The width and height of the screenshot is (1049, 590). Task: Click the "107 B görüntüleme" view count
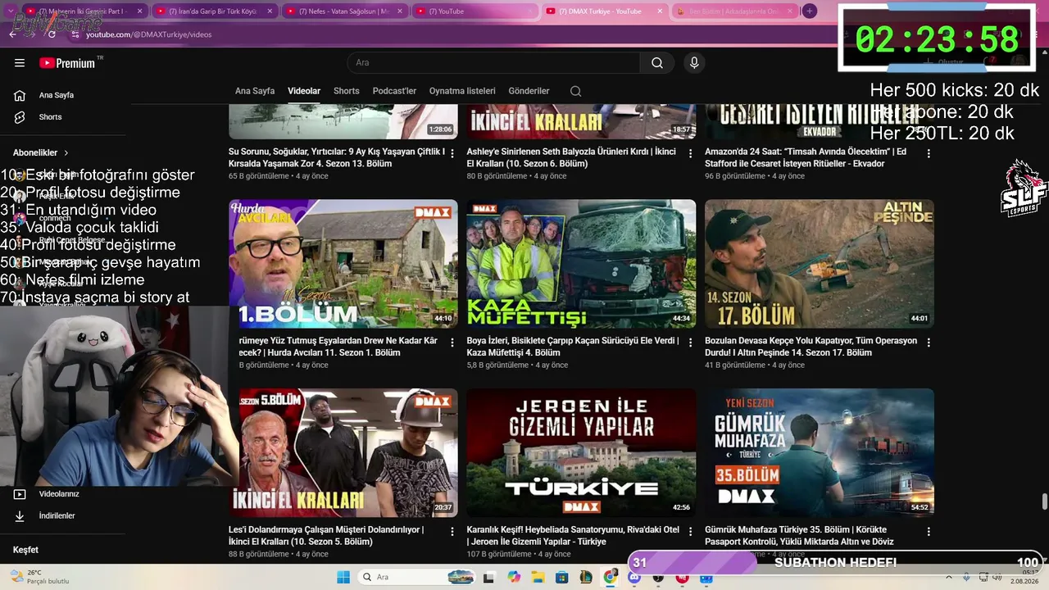(x=499, y=555)
